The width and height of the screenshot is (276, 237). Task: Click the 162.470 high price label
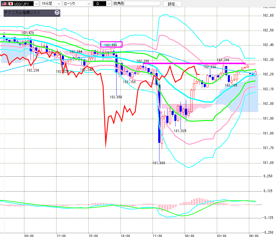[28, 33]
